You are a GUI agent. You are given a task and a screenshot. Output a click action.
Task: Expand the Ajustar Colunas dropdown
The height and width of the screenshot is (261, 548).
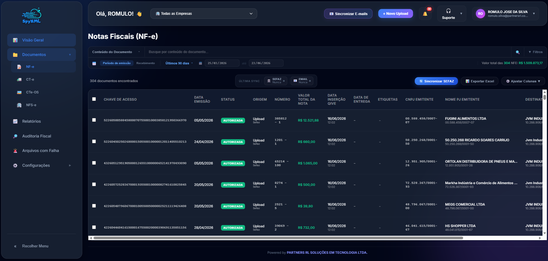(523, 81)
